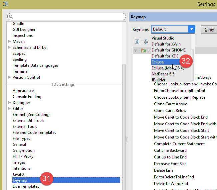Pick NetBeans 6.5 keymap option
217x190 pixels.
pyautogui.click(x=163, y=74)
